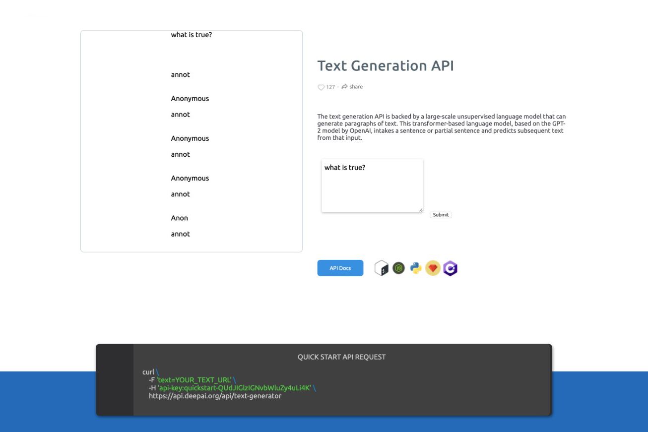Click the '127' likes count
The width and height of the screenshot is (648, 432).
(330, 87)
